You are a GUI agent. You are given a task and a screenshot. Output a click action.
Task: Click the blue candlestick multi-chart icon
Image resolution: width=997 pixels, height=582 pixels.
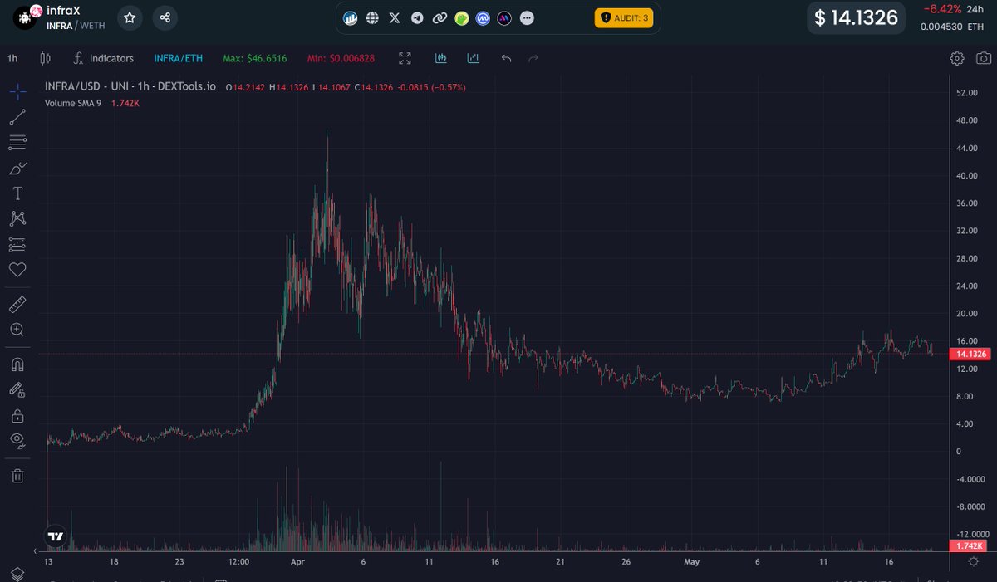(441, 58)
